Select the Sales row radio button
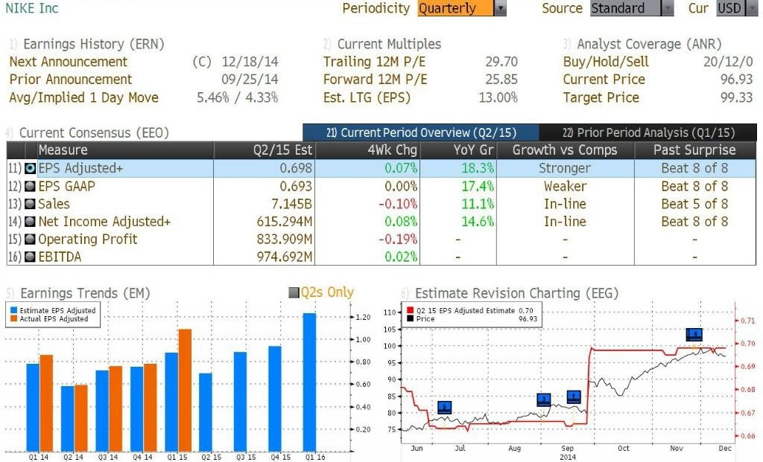 click(30, 204)
